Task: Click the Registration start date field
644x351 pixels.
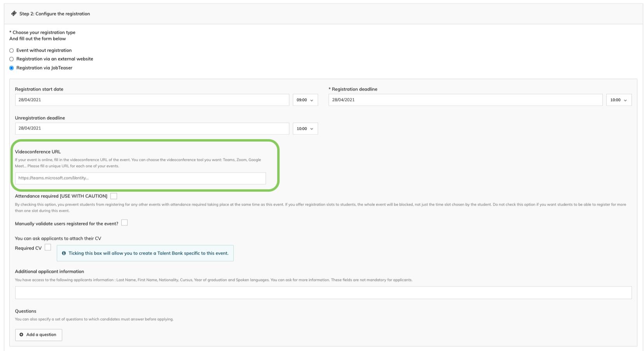Action: (152, 100)
